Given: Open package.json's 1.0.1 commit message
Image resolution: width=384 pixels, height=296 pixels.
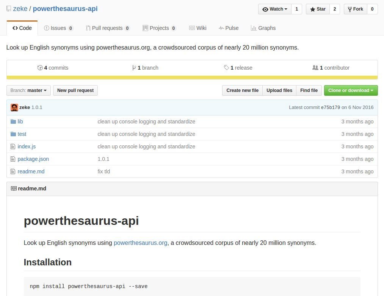Looking at the screenshot, I should point(103,159).
